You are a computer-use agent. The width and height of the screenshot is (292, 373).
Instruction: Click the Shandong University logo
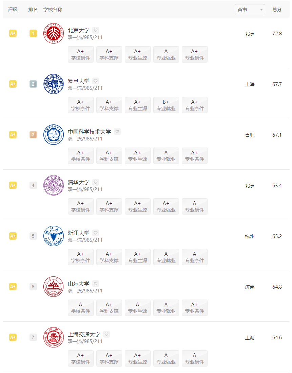coord(54,287)
